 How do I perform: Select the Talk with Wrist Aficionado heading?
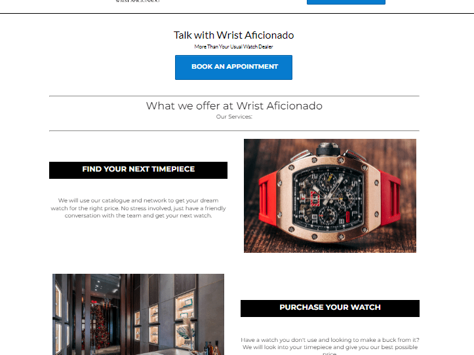[233, 35]
